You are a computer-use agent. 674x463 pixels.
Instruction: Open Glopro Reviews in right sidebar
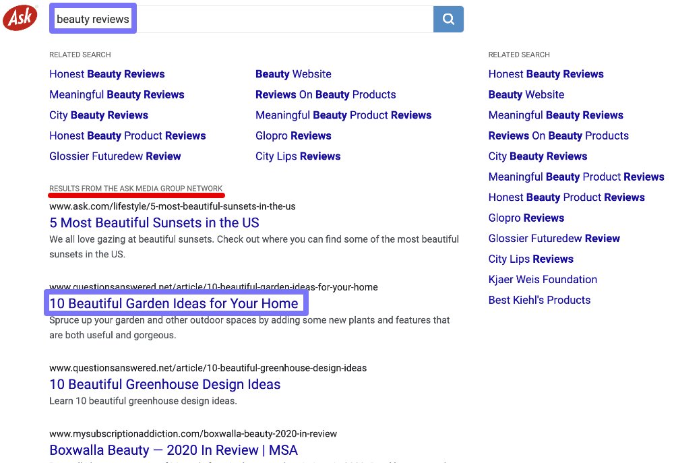coord(526,218)
